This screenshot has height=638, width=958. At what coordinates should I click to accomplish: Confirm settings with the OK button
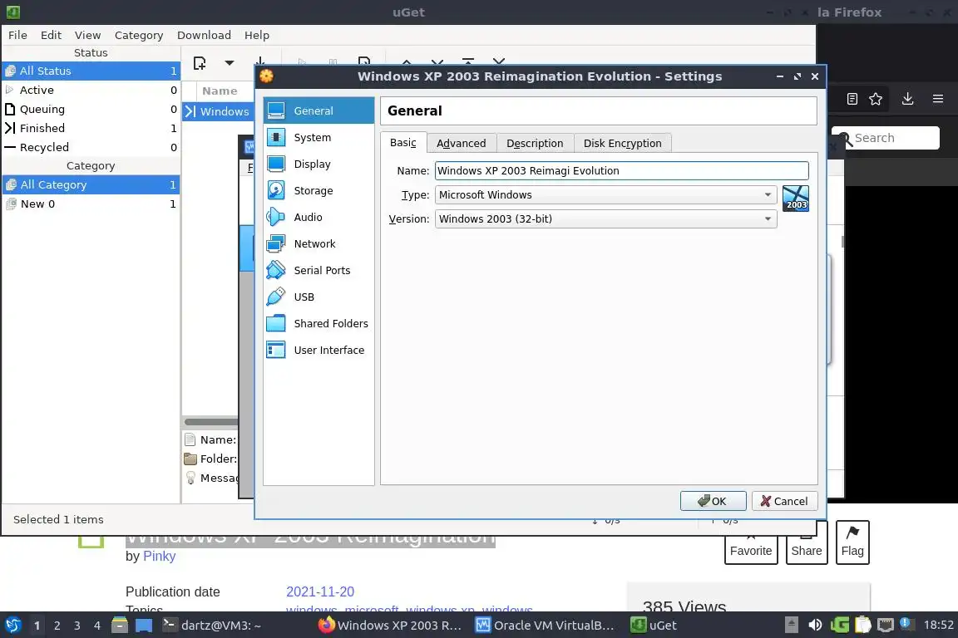(x=713, y=501)
